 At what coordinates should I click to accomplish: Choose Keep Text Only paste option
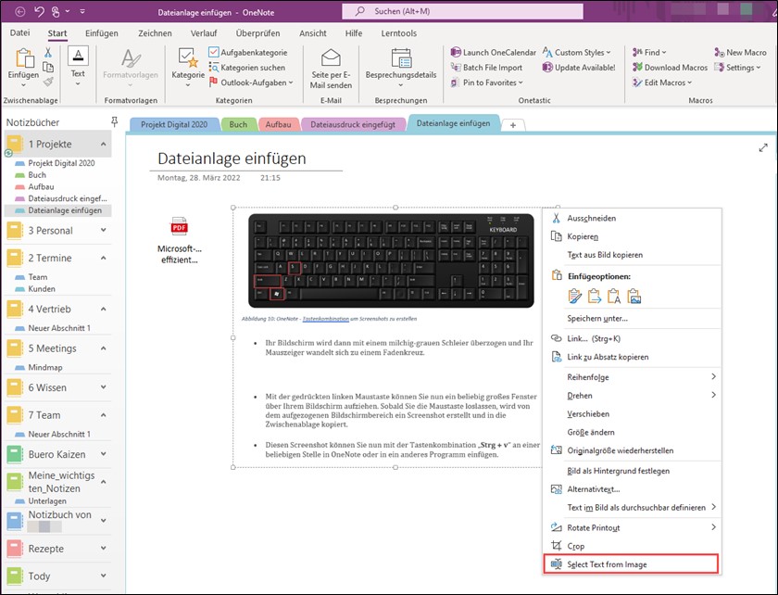point(614,296)
